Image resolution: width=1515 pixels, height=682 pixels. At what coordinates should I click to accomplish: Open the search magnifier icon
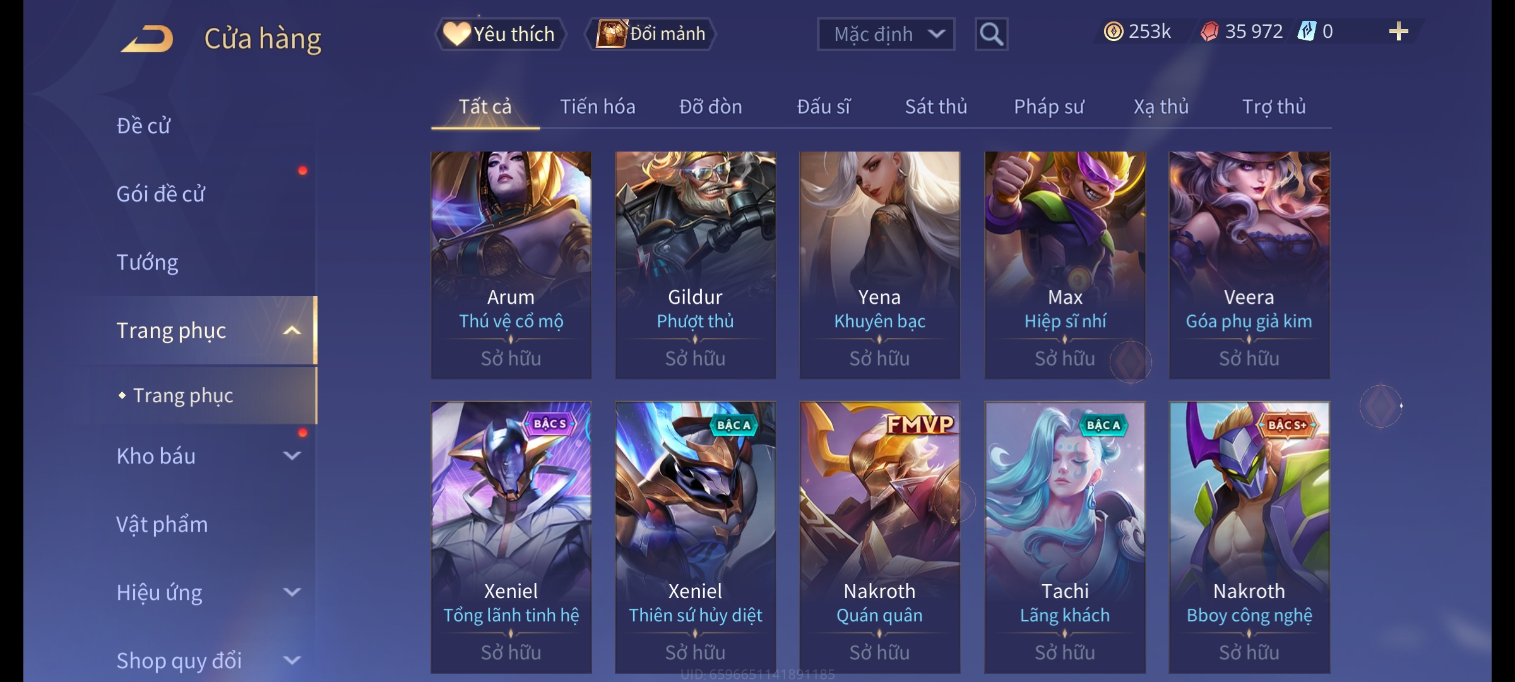point(991,34)
